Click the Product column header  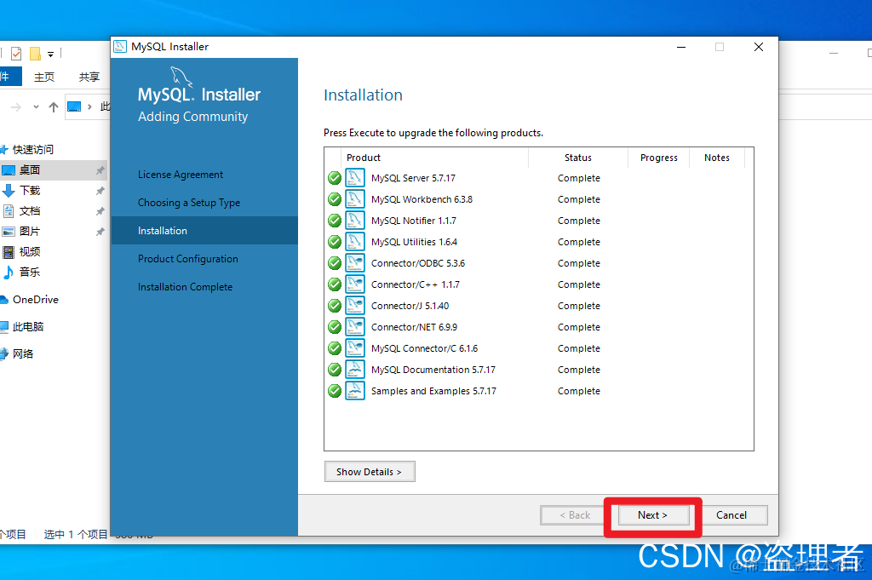pos(363,158)
